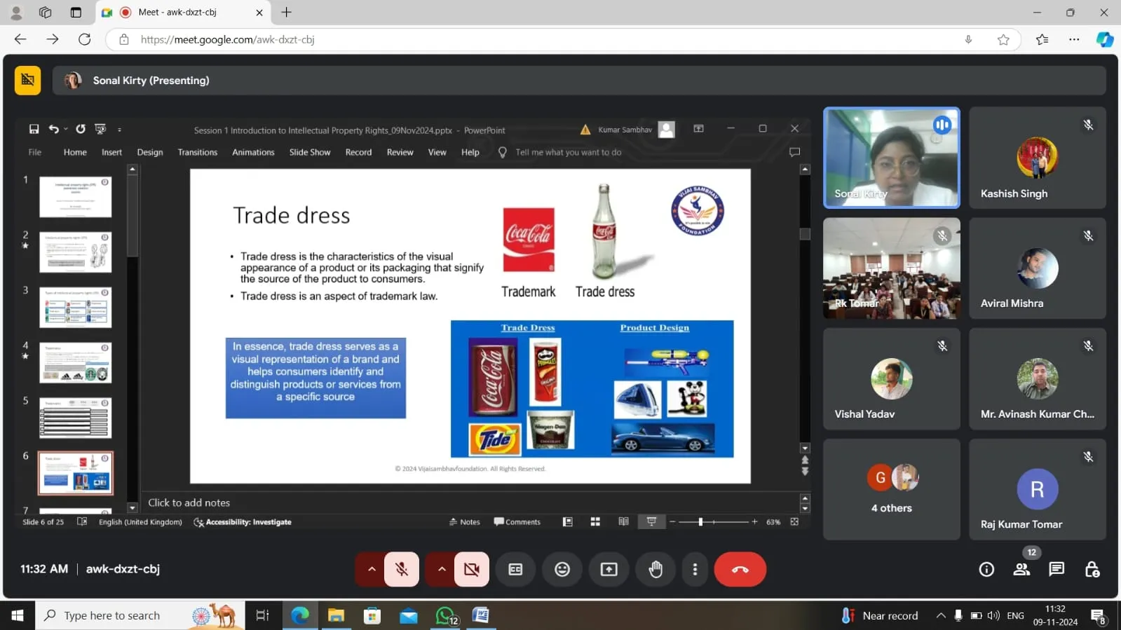Open meeting details info icon
This screenshot has height=630, width=1121.
[x=986, y=569]
